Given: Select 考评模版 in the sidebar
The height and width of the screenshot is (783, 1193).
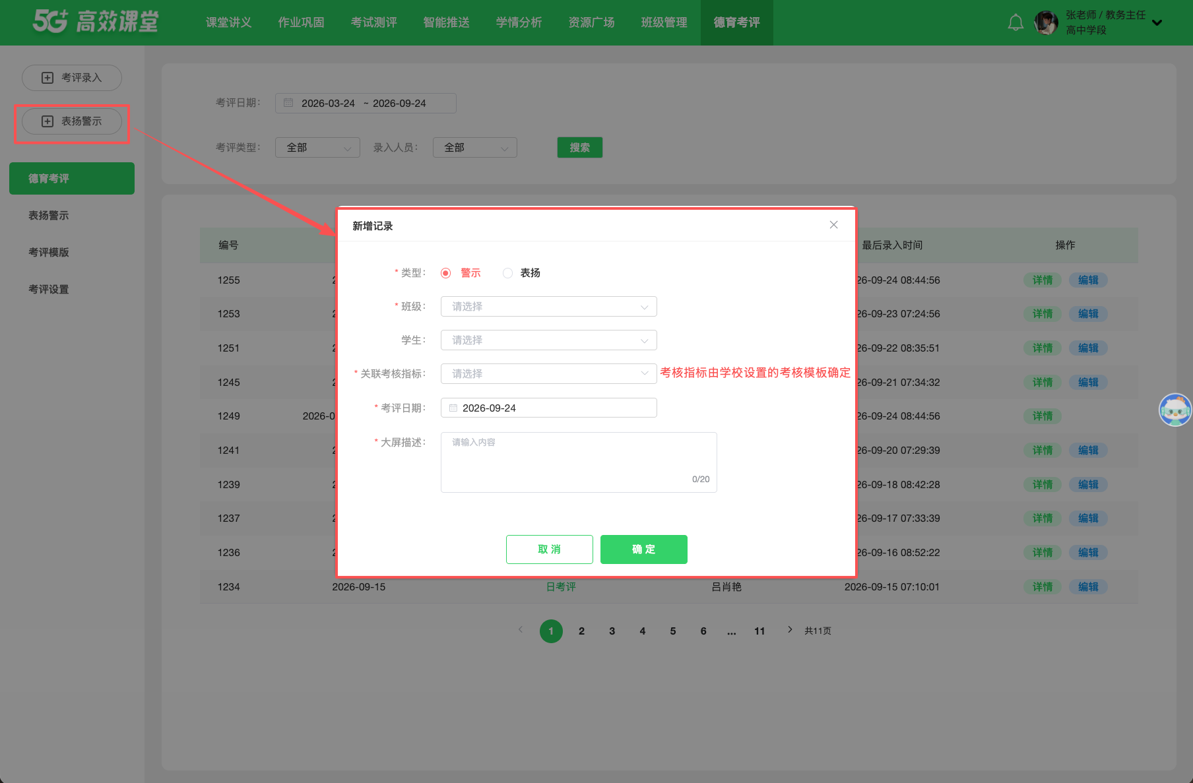Looking at the screenshot, I should [x=49, y=253].
